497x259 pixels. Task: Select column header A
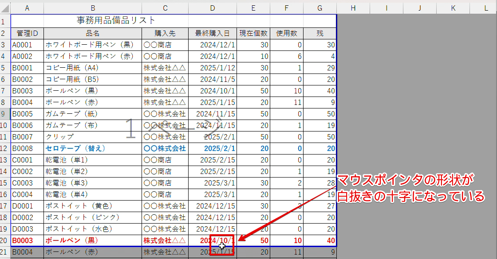(27, 8)
